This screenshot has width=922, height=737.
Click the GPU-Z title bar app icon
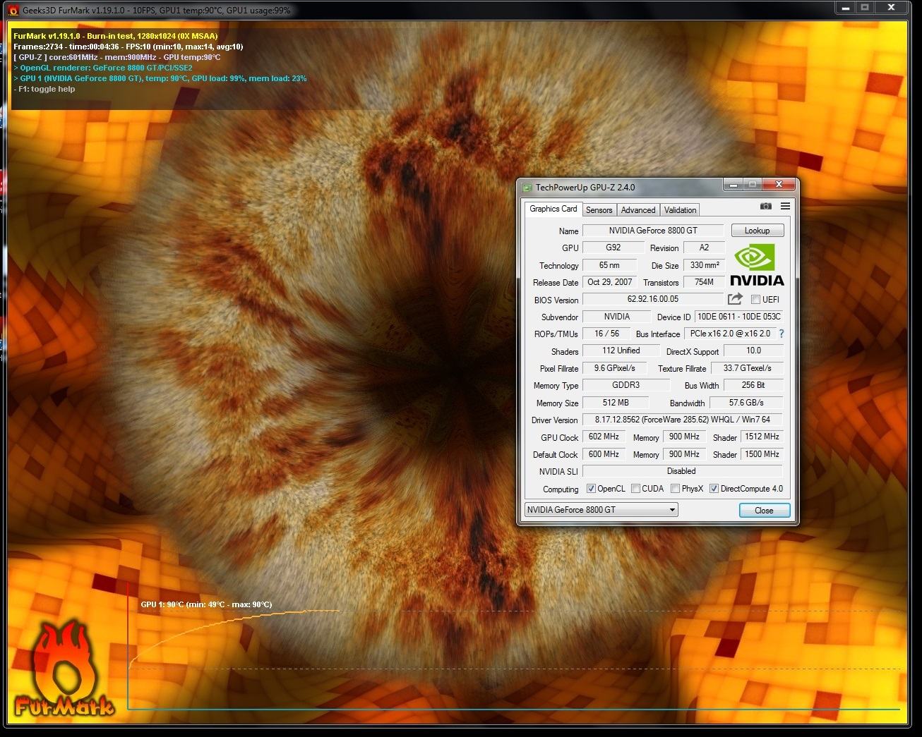click(527, 188)
